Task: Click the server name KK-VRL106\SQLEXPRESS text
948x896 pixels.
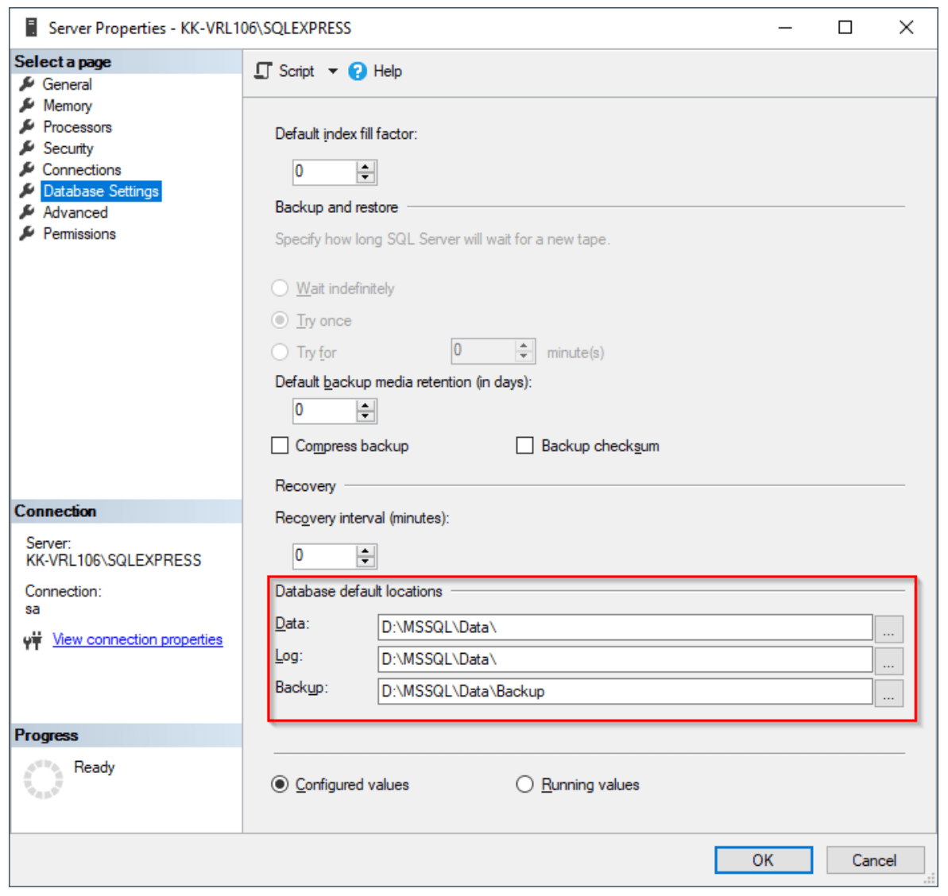Action: [x=114, y=561]
